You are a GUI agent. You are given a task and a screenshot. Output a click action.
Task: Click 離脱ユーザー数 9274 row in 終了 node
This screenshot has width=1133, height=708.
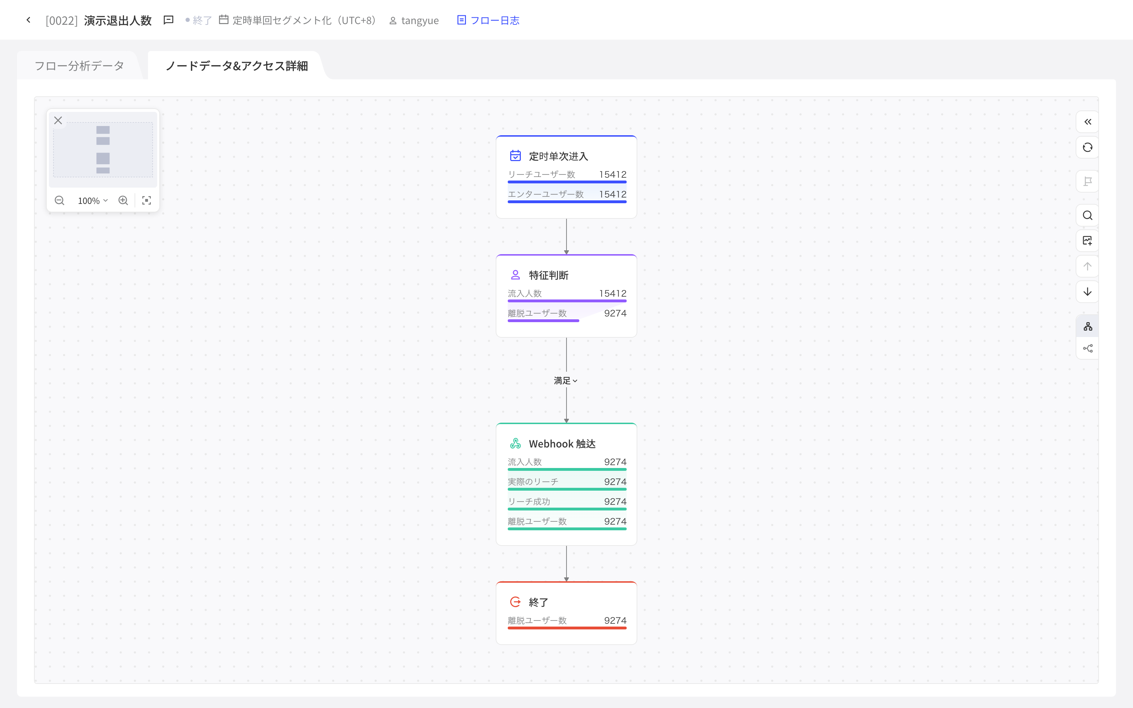click(566, 622)
